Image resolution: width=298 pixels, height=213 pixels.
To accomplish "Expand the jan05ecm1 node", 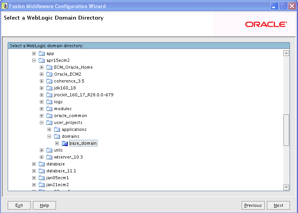I will click(x=34, y=178).
